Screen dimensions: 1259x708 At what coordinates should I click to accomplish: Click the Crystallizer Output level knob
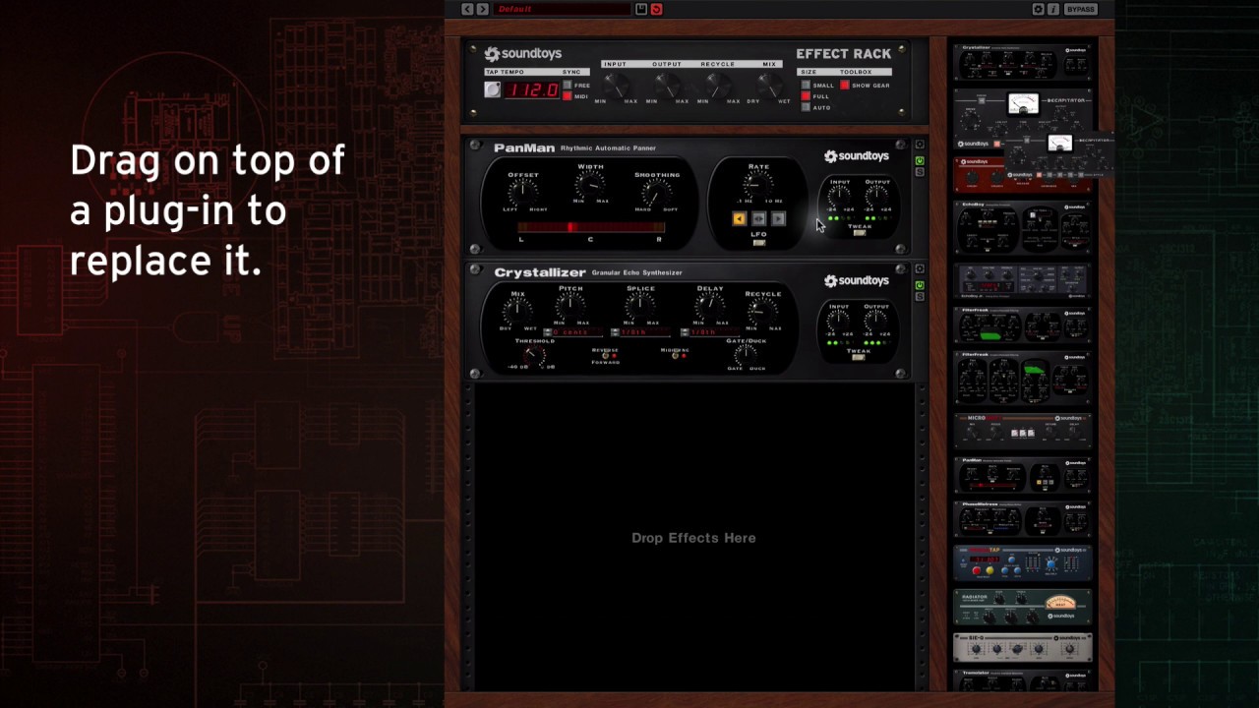(x=876, y=321)
